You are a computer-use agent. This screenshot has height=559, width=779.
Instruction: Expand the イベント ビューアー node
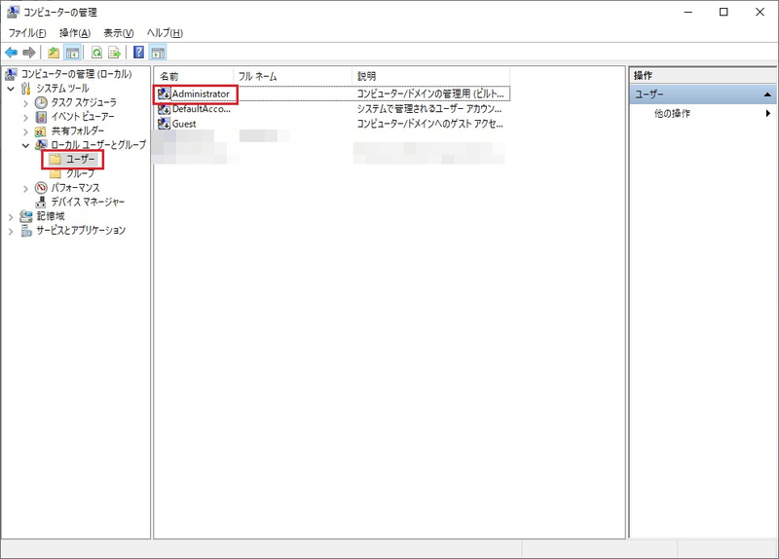[x=26, y=117]
